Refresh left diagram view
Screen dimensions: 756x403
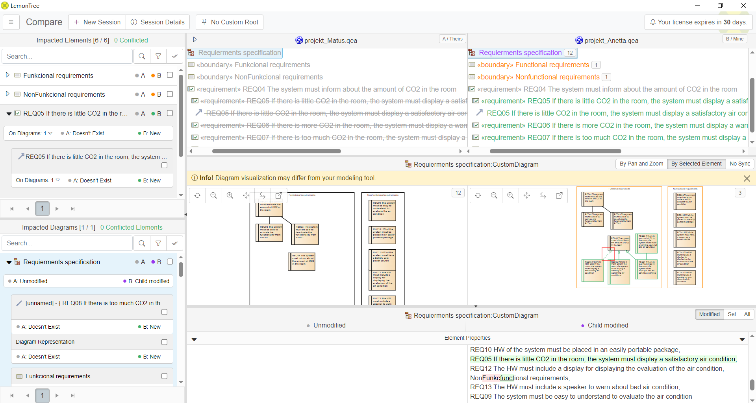tap(197, 195)
